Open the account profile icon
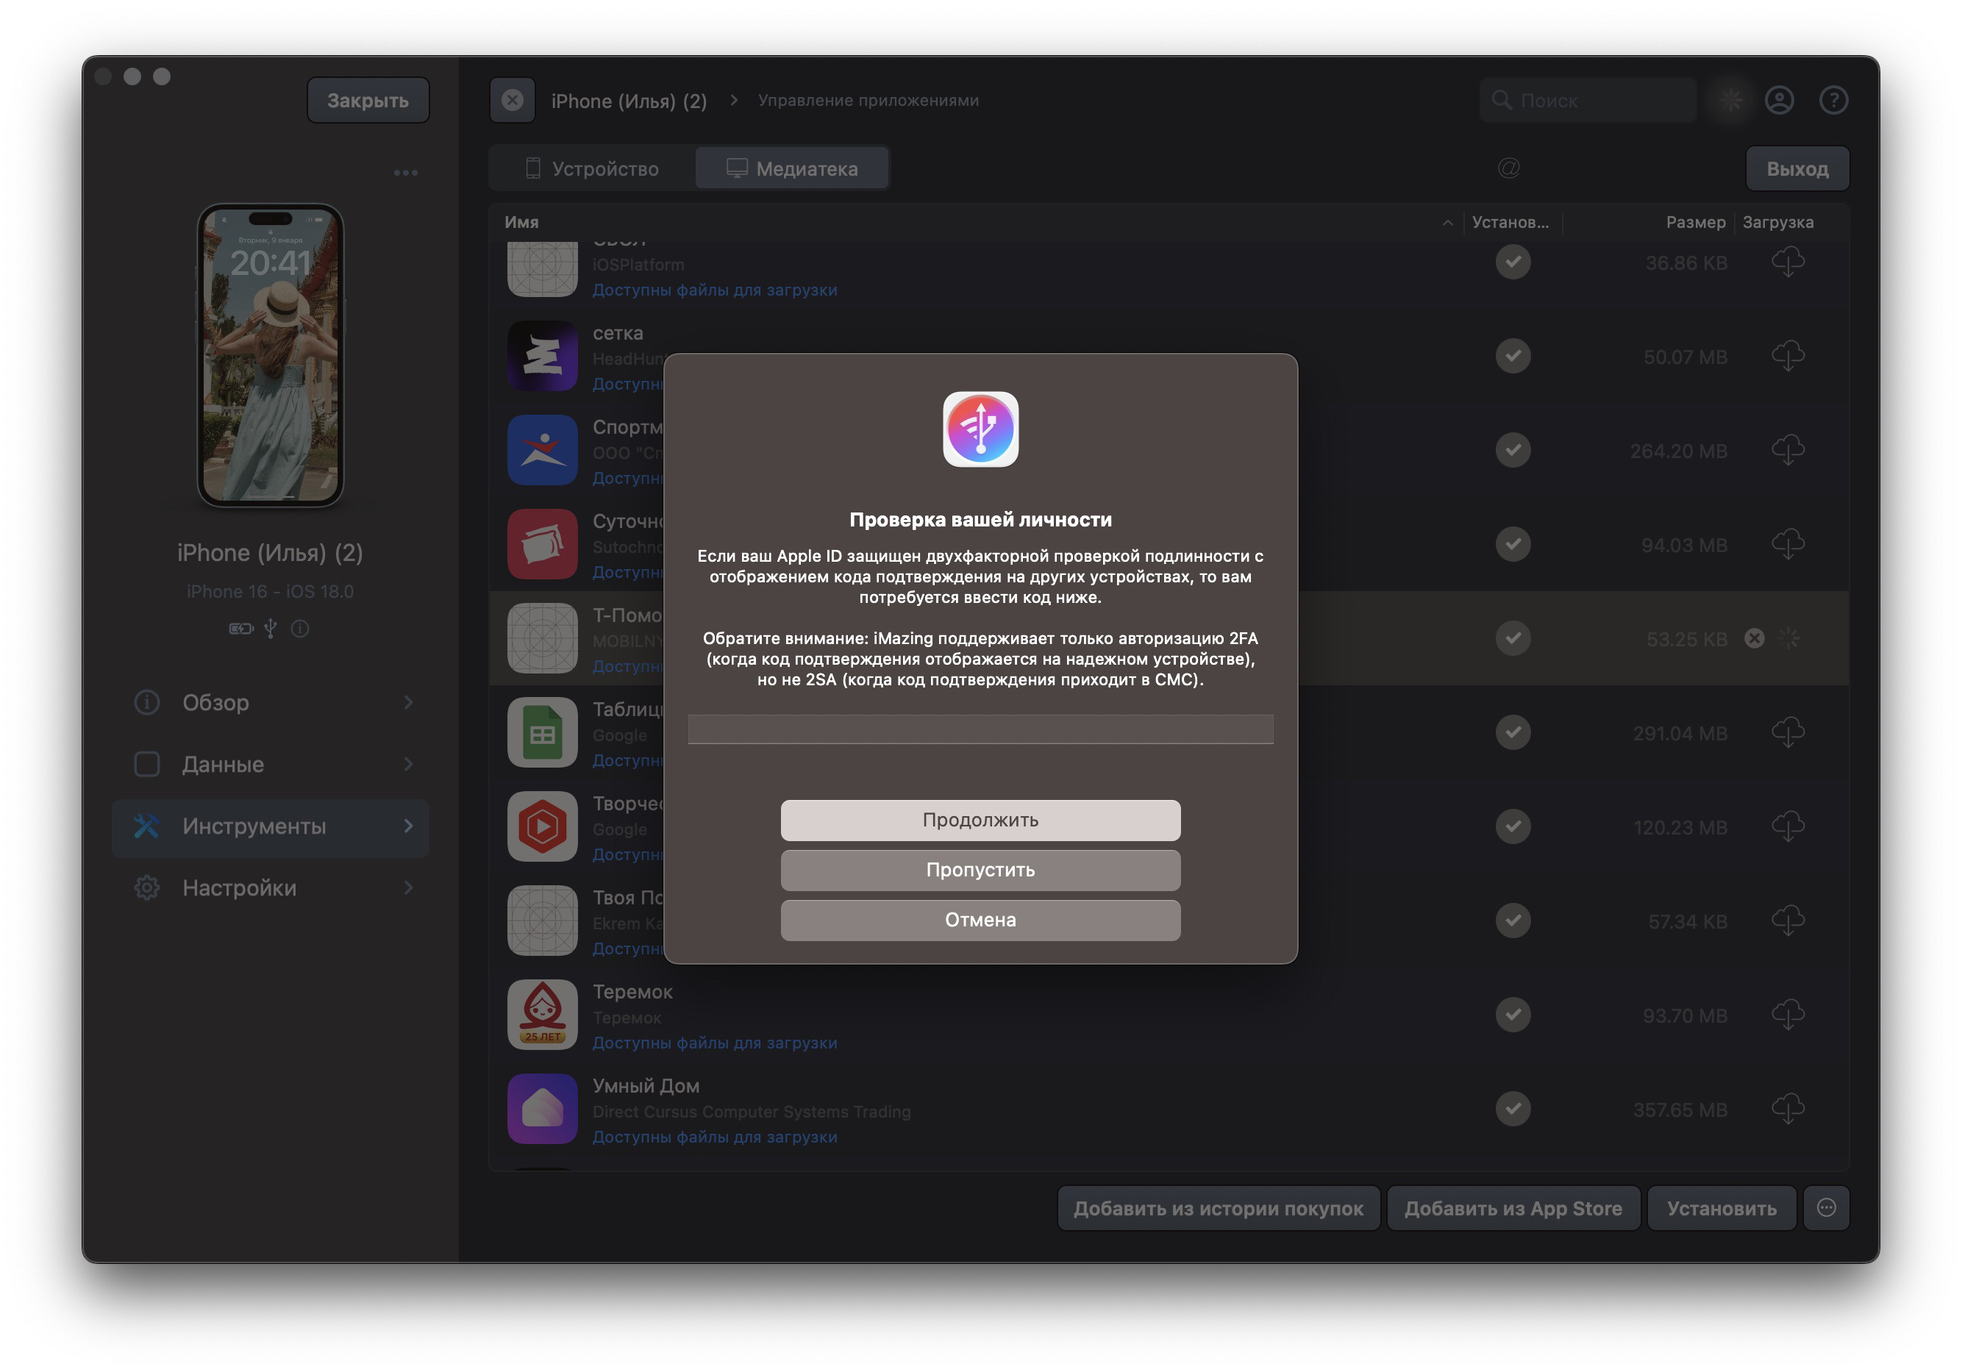Image resolution: width=1962 pixels, height=1372 pixels. [1779, 100]
